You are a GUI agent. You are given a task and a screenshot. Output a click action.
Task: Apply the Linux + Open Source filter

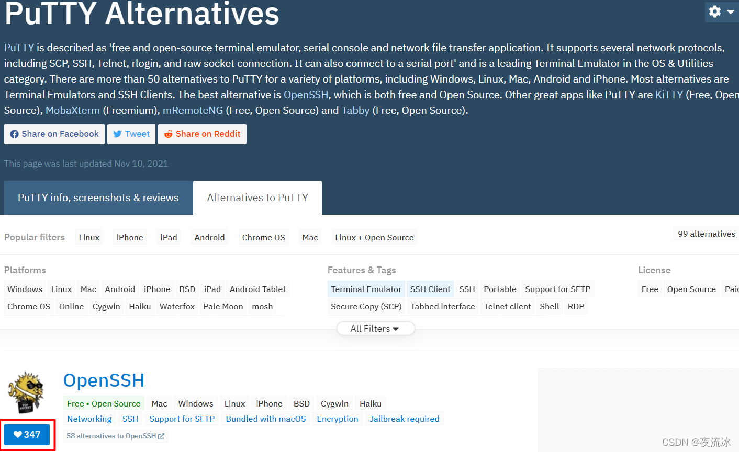point(374,237)
